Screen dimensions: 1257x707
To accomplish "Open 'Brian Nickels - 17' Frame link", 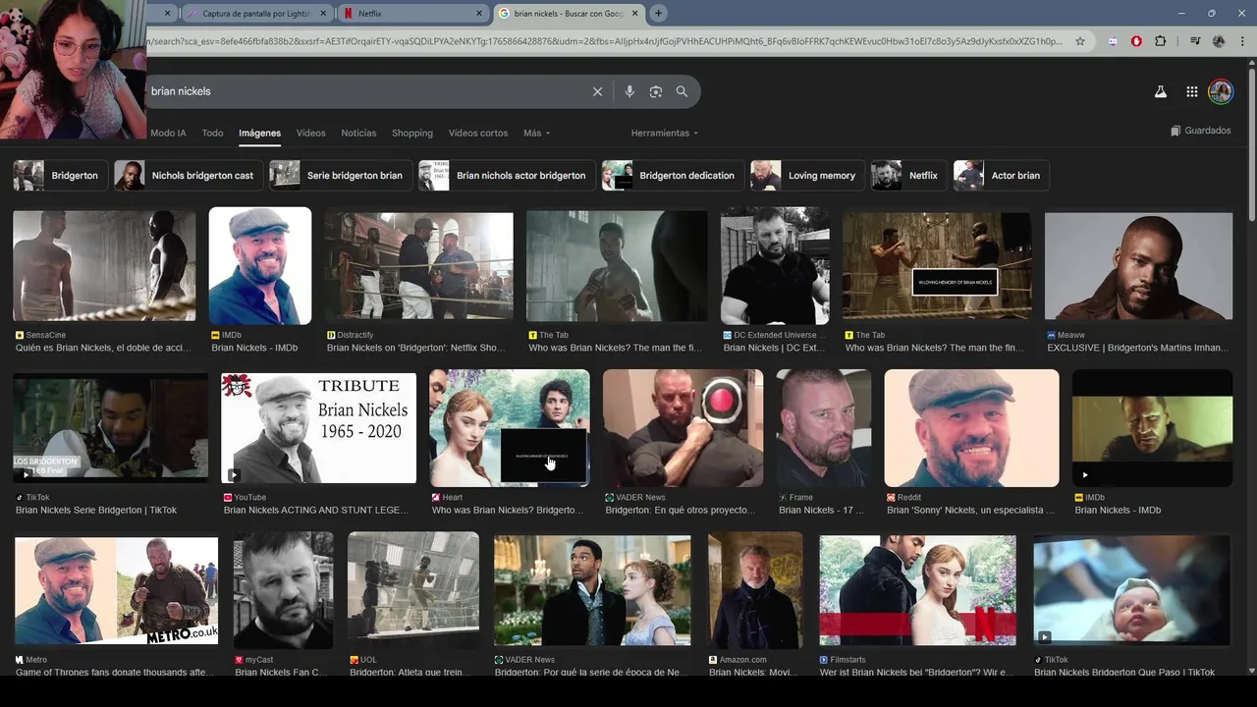I will coord(822,511).
